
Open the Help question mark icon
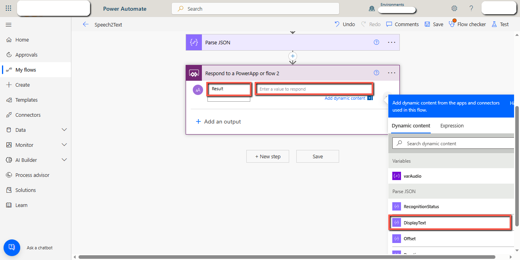click(471, 8)
